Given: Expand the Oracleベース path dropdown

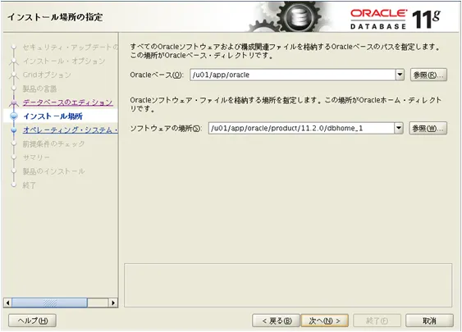Looking at the screenshot, I should [400, 75].
